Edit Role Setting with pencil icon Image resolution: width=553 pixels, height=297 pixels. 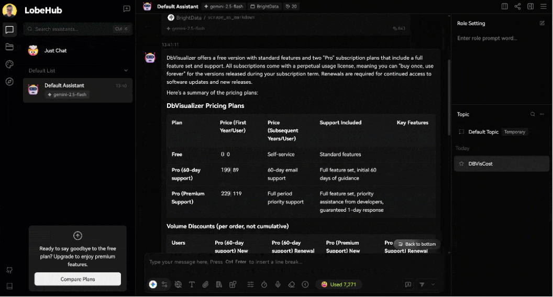tap(542, 23)
